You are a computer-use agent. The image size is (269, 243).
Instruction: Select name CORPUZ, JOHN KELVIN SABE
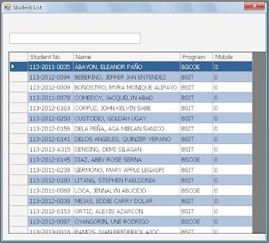[126, 108]
